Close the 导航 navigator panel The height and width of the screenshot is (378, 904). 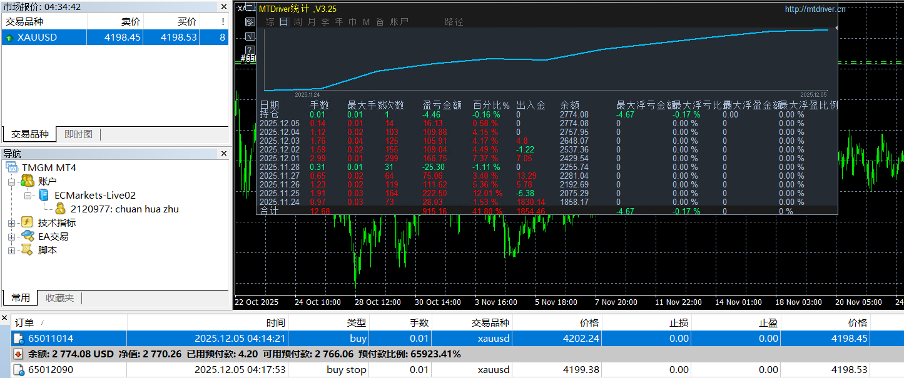coord(223,153)
